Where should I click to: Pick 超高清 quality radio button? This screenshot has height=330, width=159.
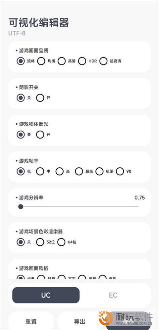103,61
